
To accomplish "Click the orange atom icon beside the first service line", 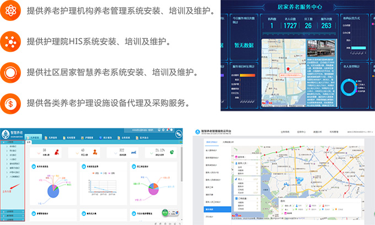I will tap(11, 10).
